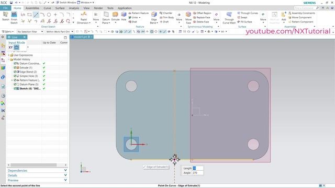This screenshot has height=188, width=335.
Task: Switch to the Surface ribbon tab
Action: 60,8
